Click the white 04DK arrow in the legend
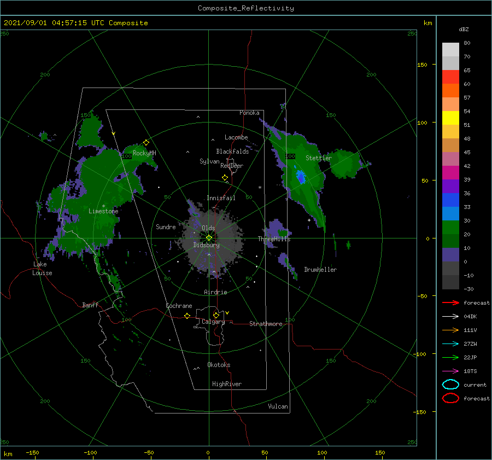This screenshot has height=460, width=492. pyautogui.click(x=450, y=316)
